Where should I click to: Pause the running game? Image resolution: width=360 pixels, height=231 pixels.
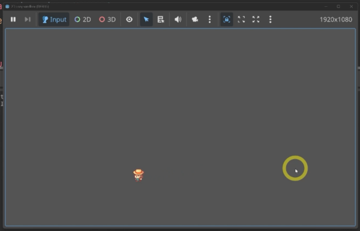pos(13,20)
